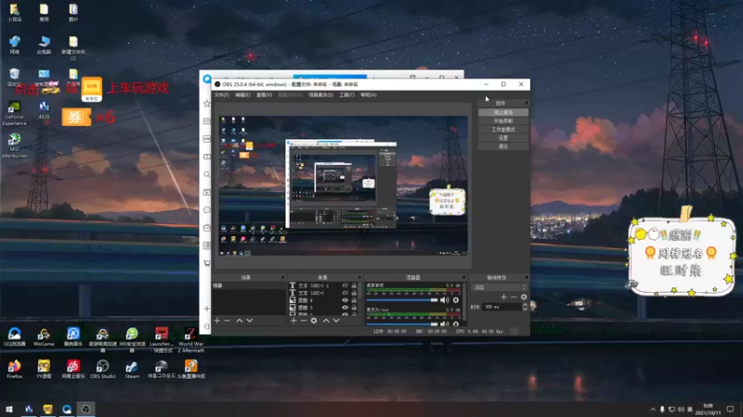Image resolution: width=743 pixels, height=417 pixels.
Task: Click the Scenes panel undock icon
Action: (283, 277)
